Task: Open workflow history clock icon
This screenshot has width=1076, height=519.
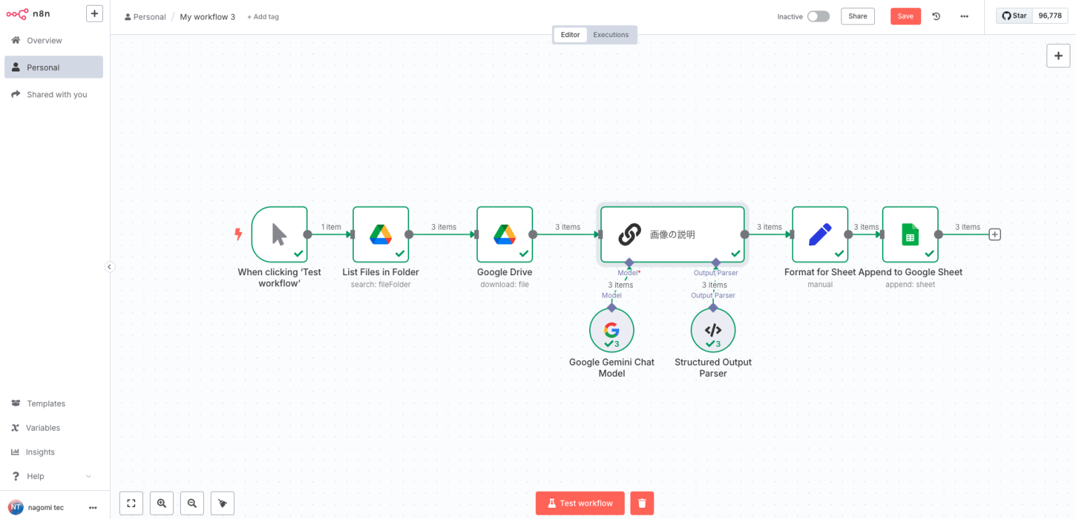Action: click(936, 16)
